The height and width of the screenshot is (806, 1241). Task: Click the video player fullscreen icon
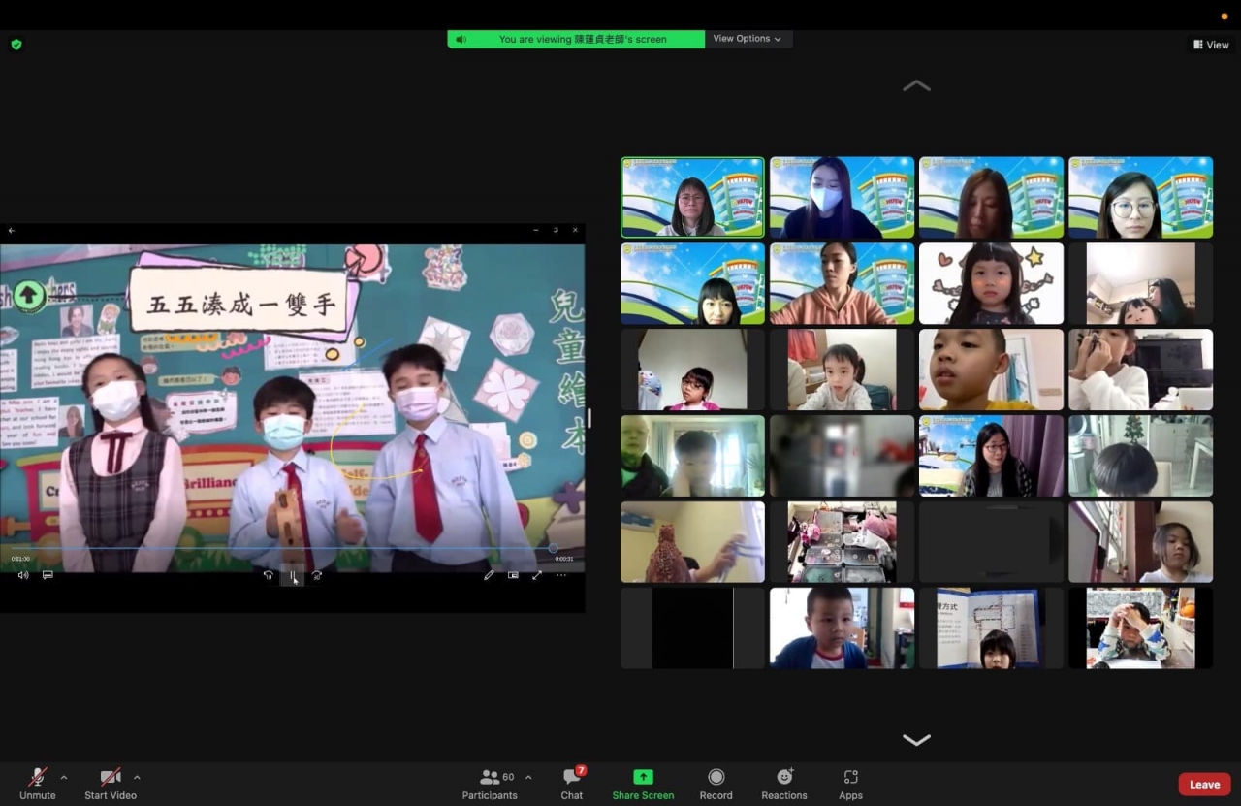click(537, 575)
